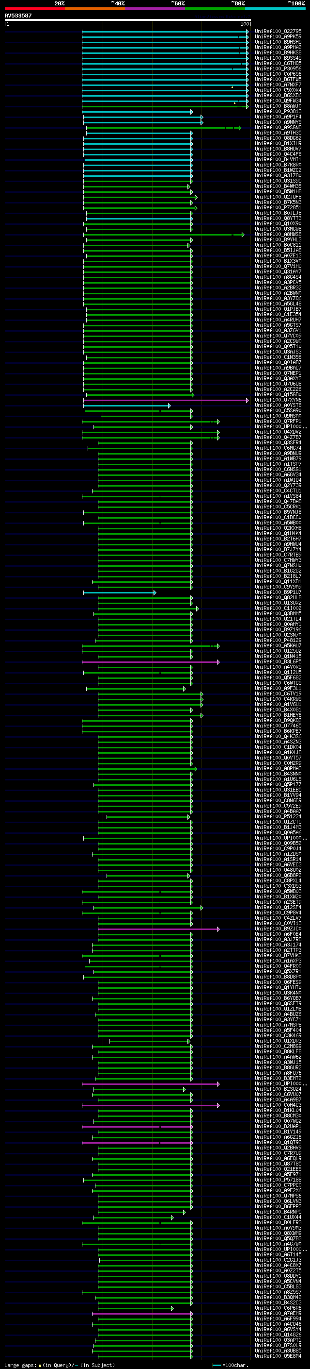This screenshot has width=310, height=1369.
Task: Click label UniRef100_Q2KXH8
Action: [x=278, y=528]
